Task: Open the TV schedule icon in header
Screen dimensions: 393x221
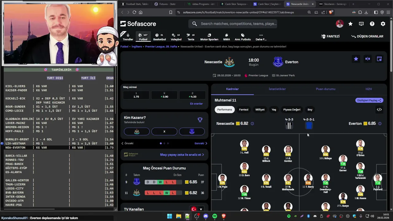Action: click(361, 24)
